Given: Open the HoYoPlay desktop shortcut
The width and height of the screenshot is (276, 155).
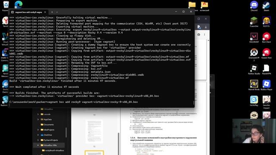Looking at the screenshot, I should tap(254, 100).
